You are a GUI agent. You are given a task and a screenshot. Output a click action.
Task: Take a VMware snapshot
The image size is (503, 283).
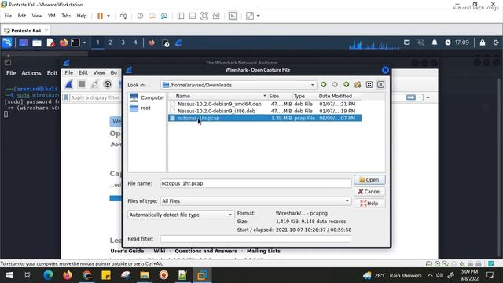click(x=140, y=16)
